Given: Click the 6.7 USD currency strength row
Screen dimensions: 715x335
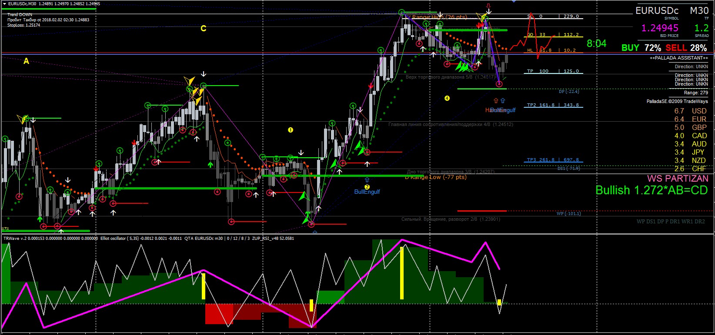Looking at the screenshot, I should click(x=691, y=111).
